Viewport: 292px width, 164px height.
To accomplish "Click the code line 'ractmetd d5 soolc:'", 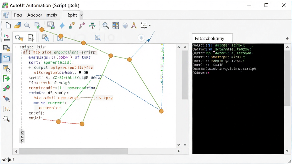I will click(48, 93).
